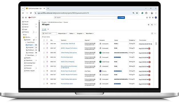Open the Status filter dropdown
The height and width of the screenshot is (105, 179).
click(72, 33)
